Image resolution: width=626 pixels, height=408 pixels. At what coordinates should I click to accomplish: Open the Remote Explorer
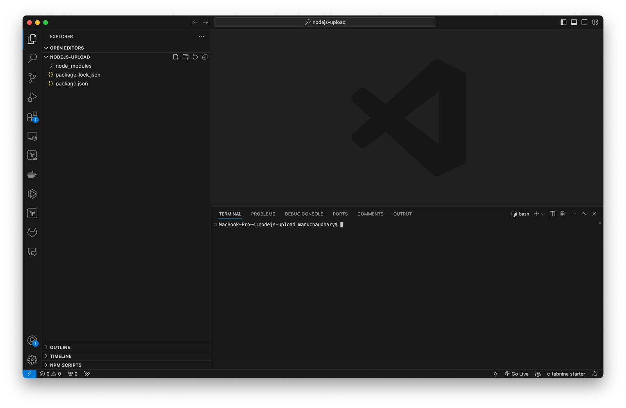point(32,136)
